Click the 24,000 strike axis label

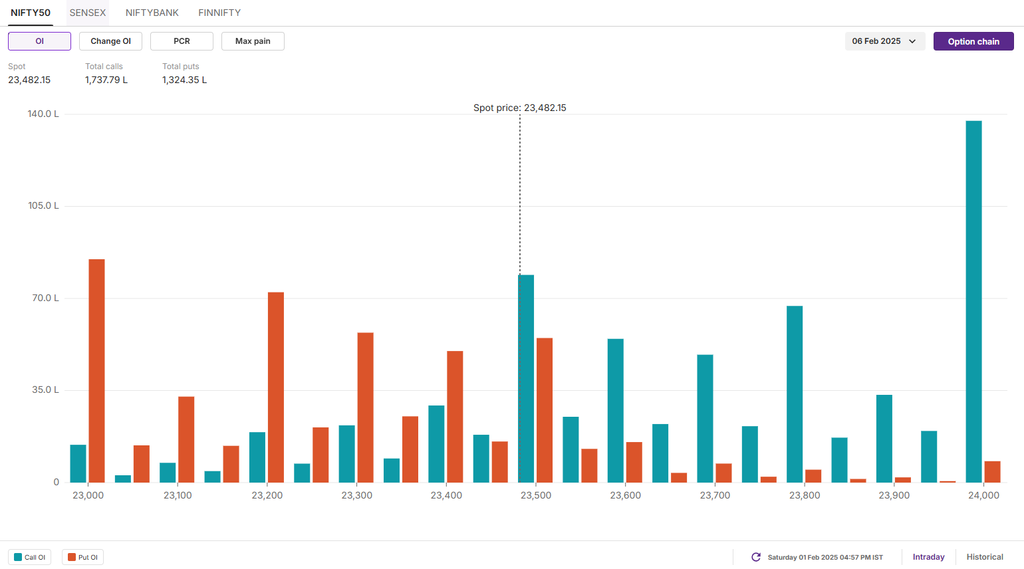point(983,495)
